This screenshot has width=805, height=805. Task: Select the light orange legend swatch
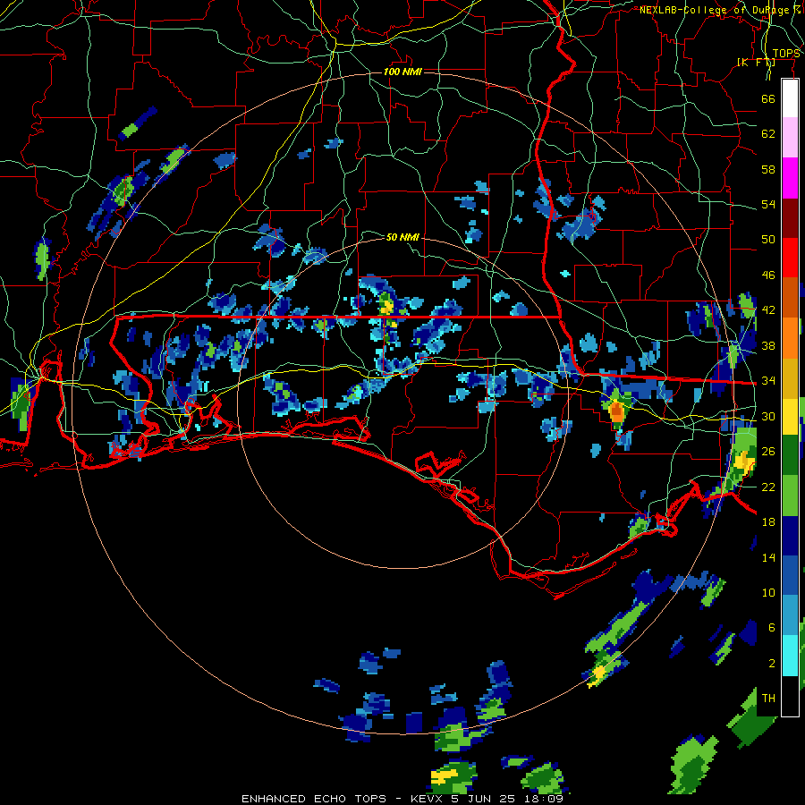790,338
